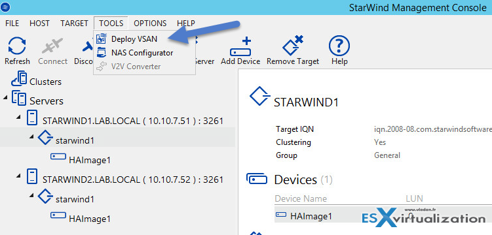Open NAS Configurator from the Tools menu

point(142,53)
